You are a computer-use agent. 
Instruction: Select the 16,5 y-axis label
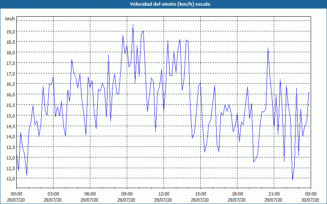click(x=11, y=84)
